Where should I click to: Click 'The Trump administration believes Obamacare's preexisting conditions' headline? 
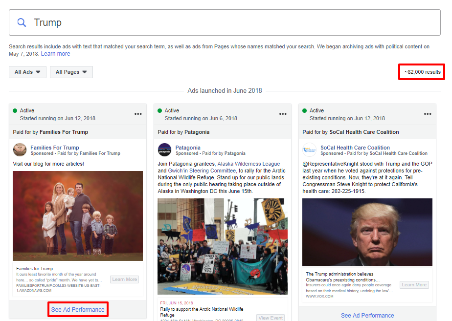343,277
